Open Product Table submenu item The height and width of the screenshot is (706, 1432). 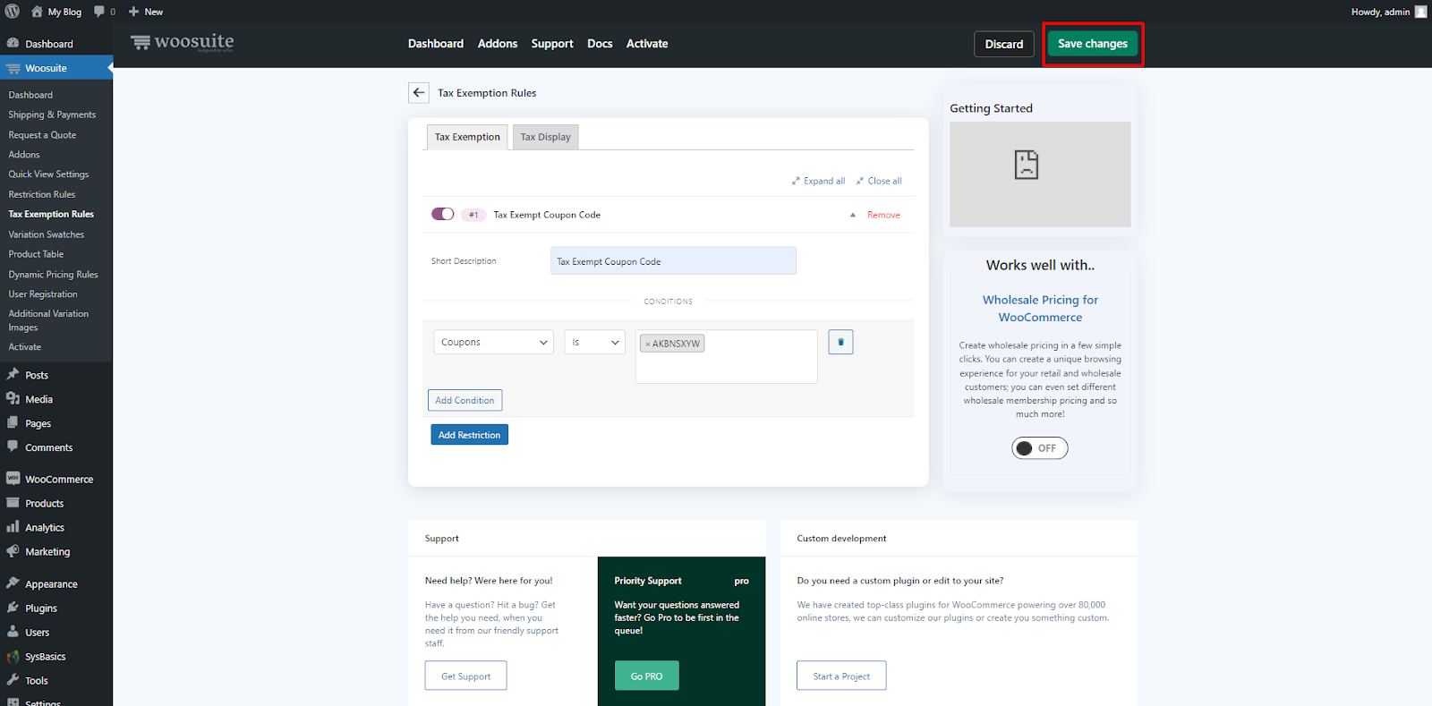[x=36, y=254]
